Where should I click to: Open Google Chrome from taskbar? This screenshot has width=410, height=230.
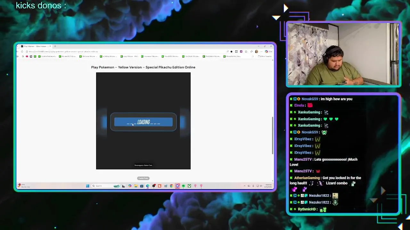tap(172, 186)
